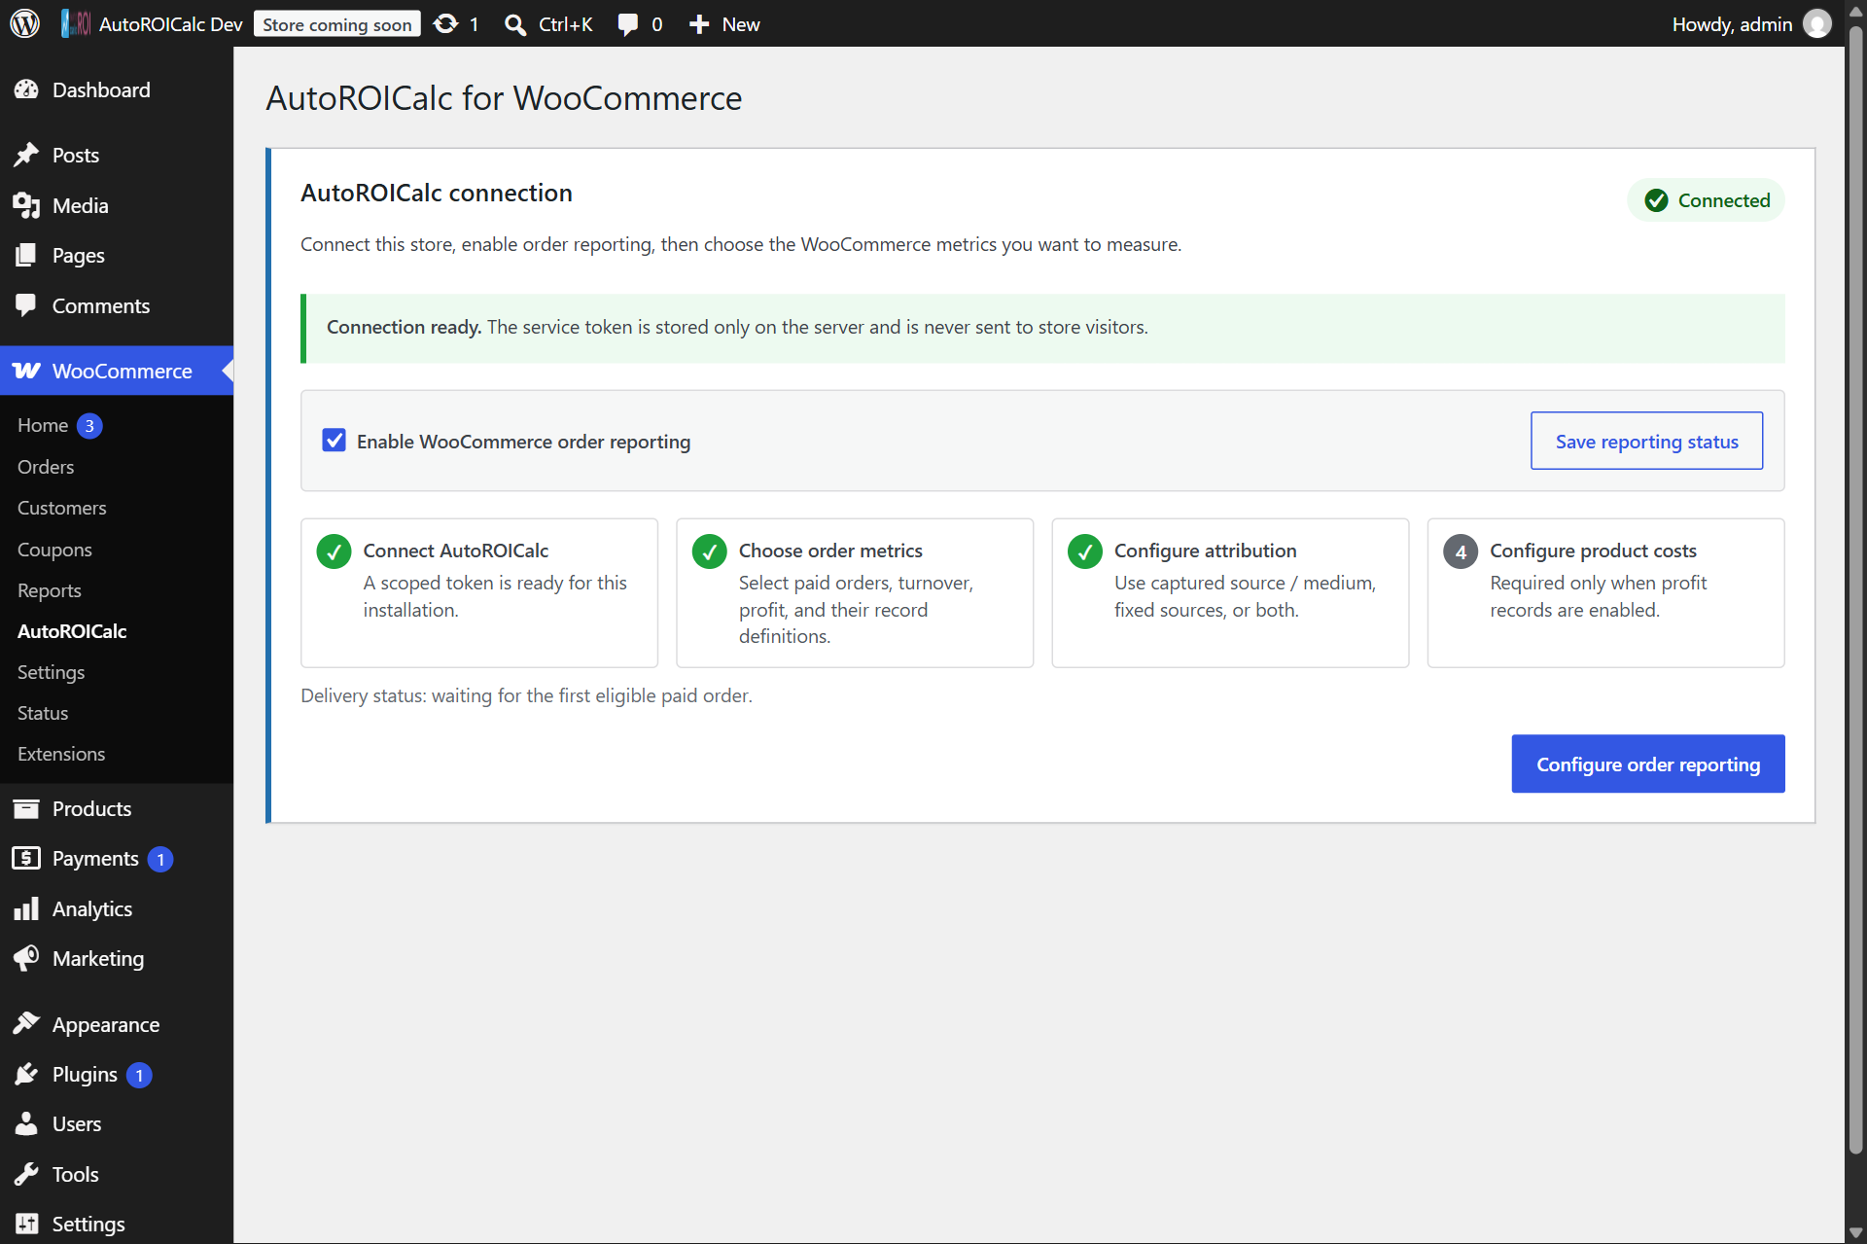Open the comments bubble in admin bar

tap(628, 24)
